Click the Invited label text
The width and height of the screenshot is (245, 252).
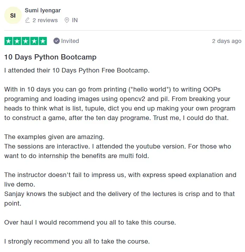[70, 41]
